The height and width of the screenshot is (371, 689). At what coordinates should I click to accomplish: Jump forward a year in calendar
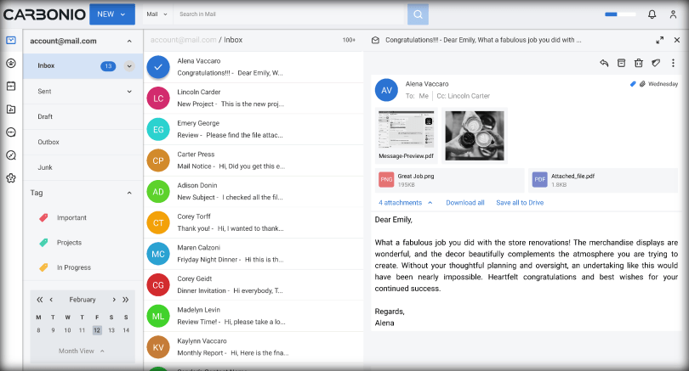coord(126,300)
